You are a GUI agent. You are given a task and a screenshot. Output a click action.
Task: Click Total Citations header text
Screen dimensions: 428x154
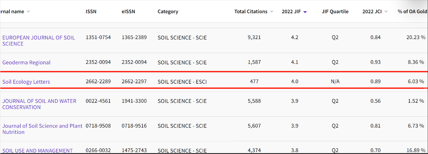coord(251,12)
